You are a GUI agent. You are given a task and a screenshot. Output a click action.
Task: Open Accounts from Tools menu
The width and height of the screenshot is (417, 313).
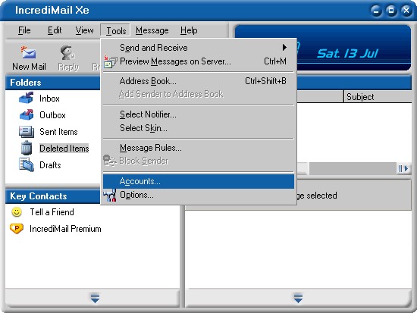[199, 181]
